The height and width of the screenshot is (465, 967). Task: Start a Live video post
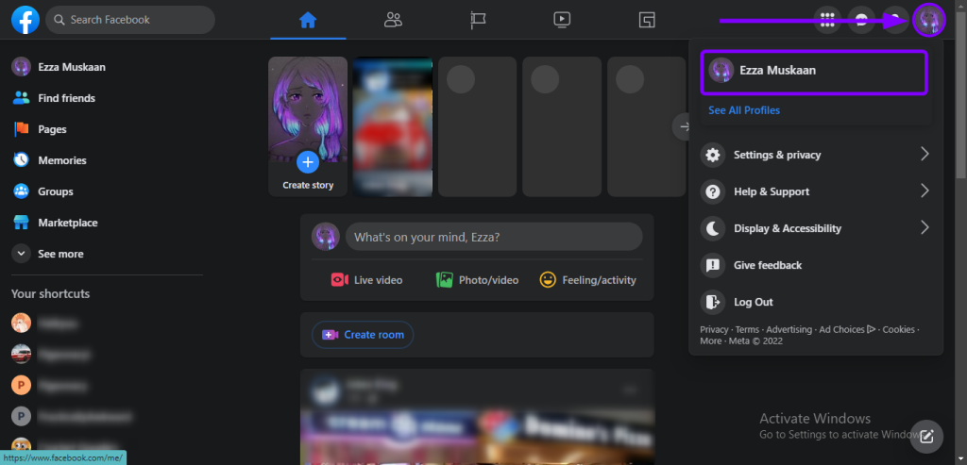pos(366,280)
